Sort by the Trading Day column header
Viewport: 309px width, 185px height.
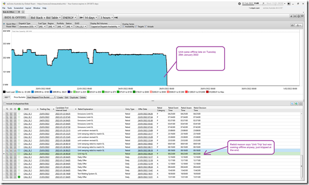click(x=45, y=109)
